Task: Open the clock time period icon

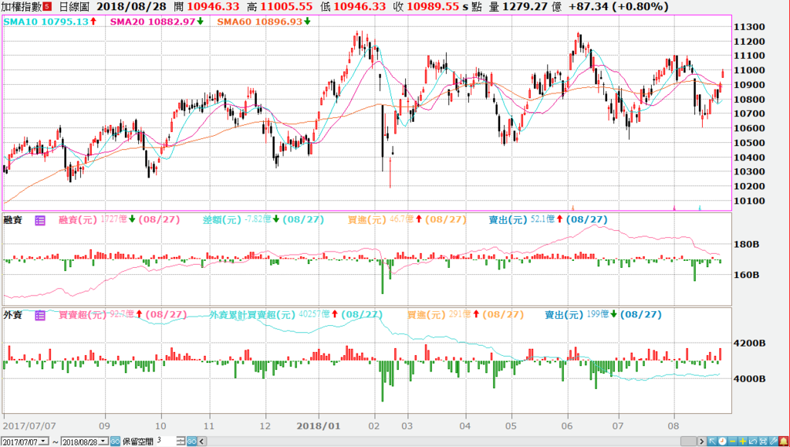Action: click(722, 442)
